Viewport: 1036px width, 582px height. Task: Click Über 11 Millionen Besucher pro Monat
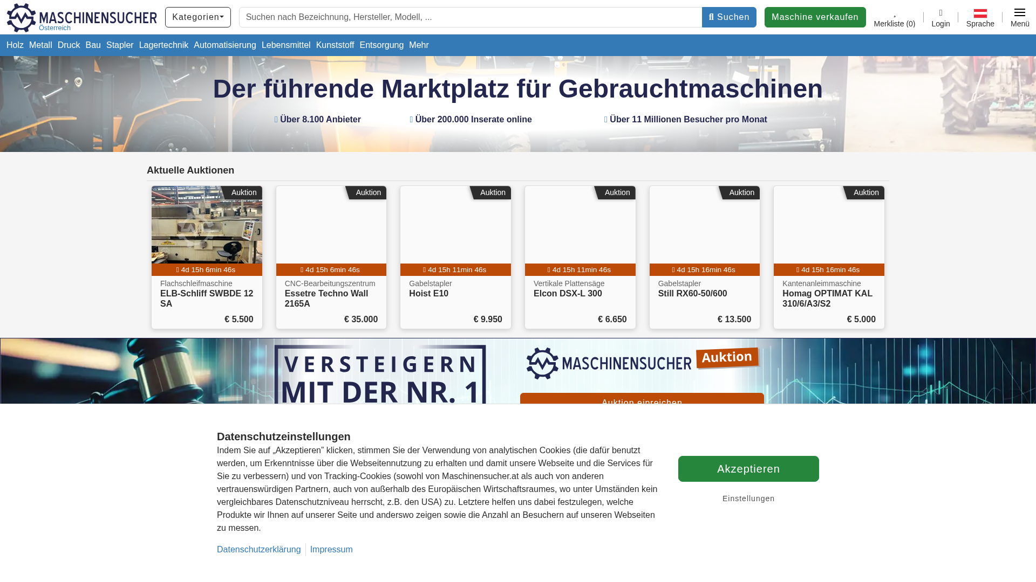689,120
